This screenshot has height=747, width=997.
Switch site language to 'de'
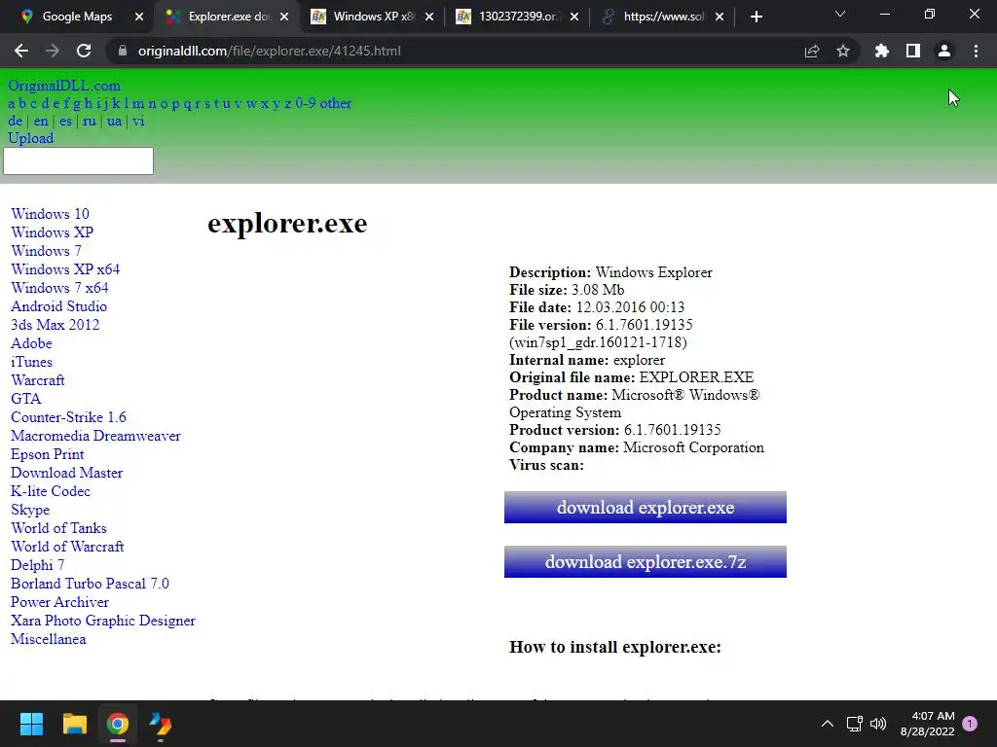(x=16, y=121)
